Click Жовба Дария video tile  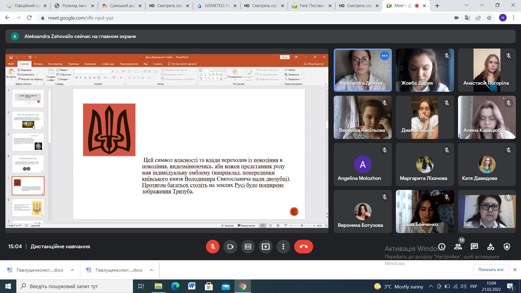pyautogui.click(x=425, y=70)
